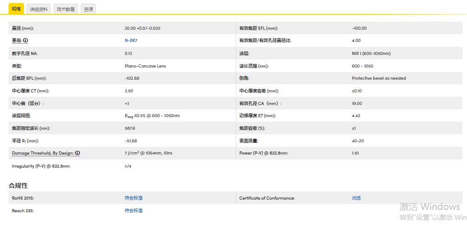The image size is (467, 227).
Task: Click the underlined 基底 label
Action: pos(17,41)
